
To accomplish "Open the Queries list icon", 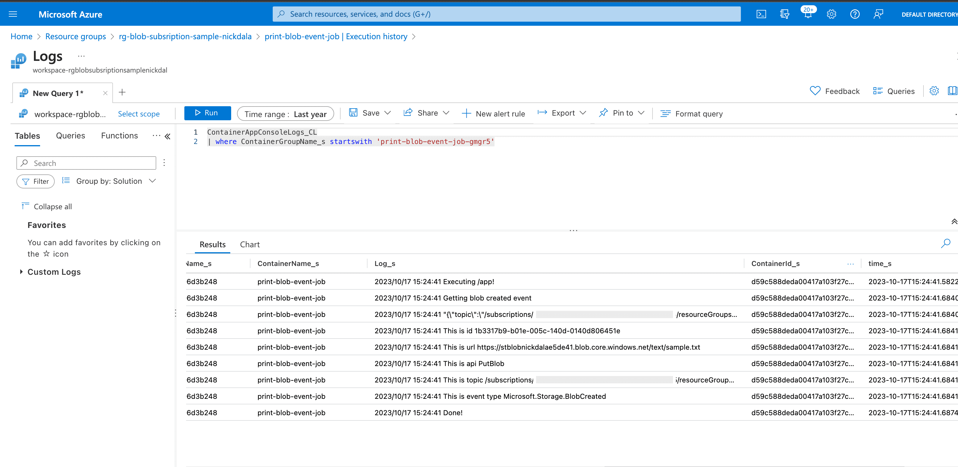I will pos(878,91).
